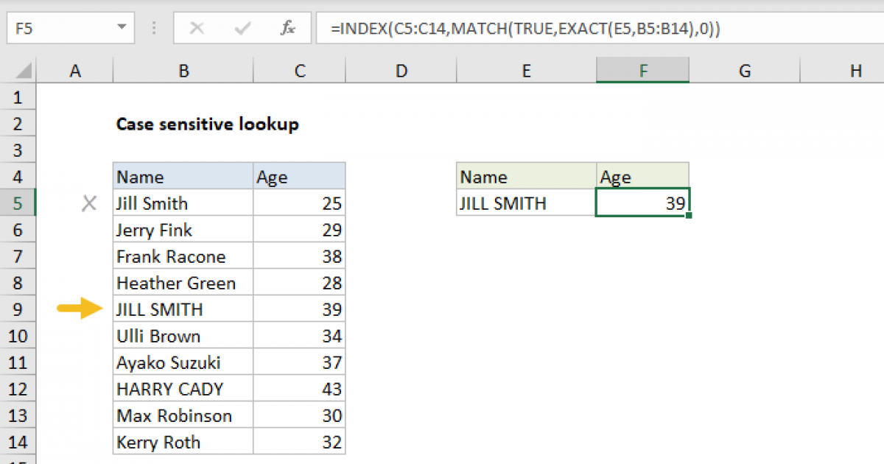The height and width of the screenshot is (464, 884).
Task: Click age value 30 for Max Robinson
Action: pos(299,415)
